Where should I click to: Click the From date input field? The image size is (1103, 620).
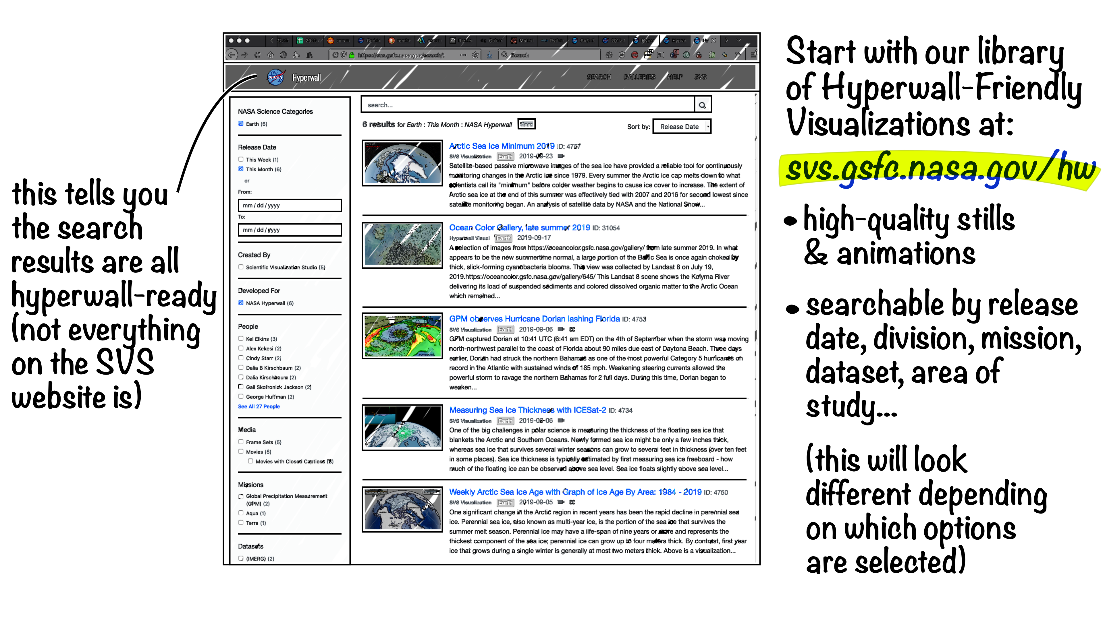[x=290, y=206]
